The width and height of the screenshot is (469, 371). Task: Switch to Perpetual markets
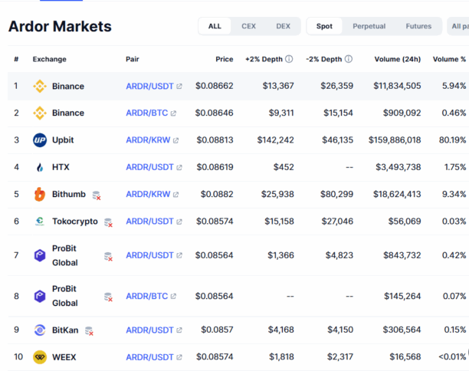pyautogui.click(x=369, y=26)
